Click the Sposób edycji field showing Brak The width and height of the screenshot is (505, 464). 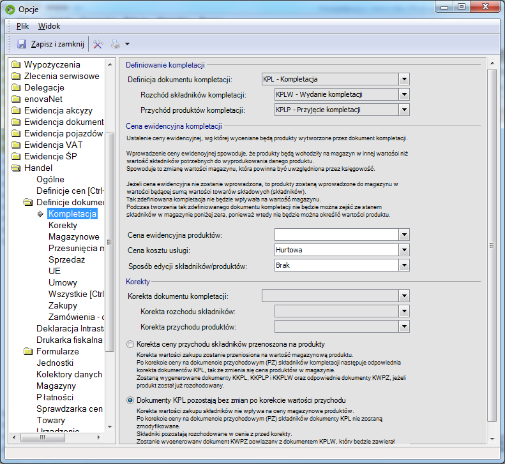(x=336, y=265)
